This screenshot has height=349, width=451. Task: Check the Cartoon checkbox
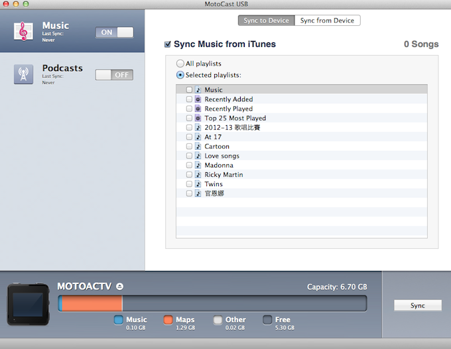click(189, 146)
